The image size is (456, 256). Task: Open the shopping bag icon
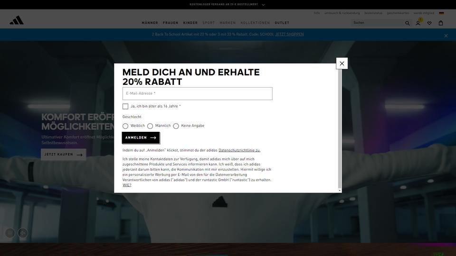[x=441, y=23]
